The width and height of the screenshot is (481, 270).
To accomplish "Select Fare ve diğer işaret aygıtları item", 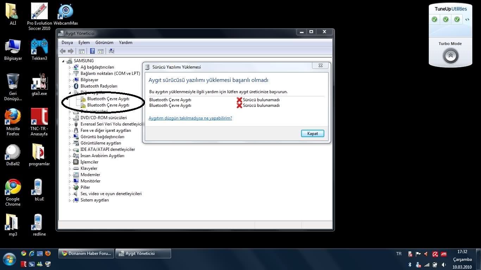I will pos(106,130).
